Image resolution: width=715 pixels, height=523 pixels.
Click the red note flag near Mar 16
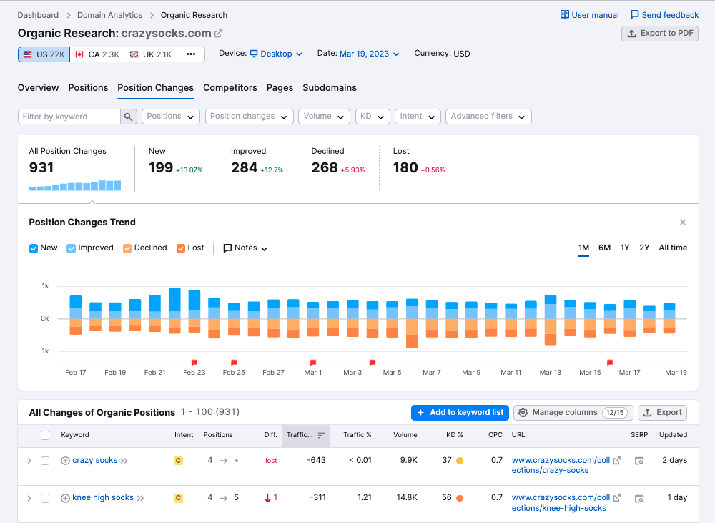click(x=610, y=362)
